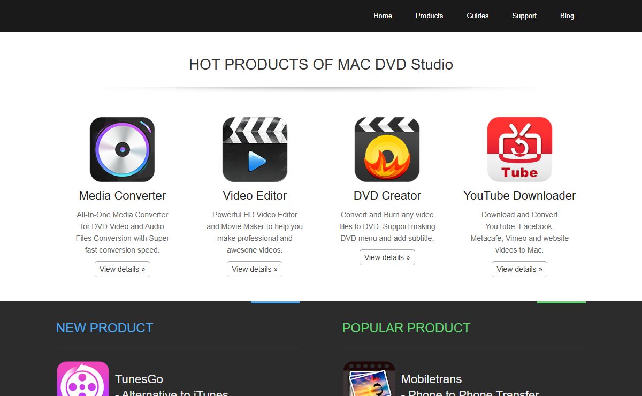Screen dimensions: 642x396
Task: Click the TunesGo pink film reel icon
Action: point(83,379)
